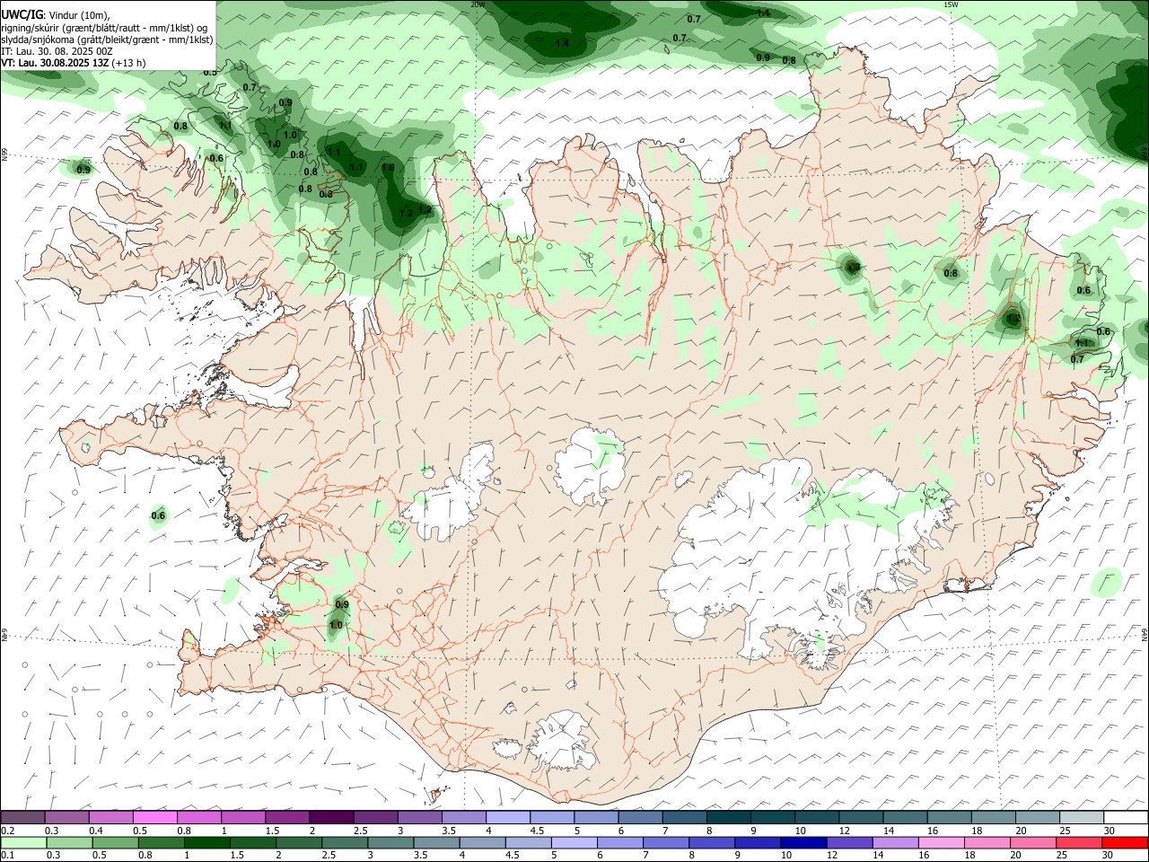
Task: Select the near-white swatch at 30 in the upper scale
Action: click(1126, 818)
